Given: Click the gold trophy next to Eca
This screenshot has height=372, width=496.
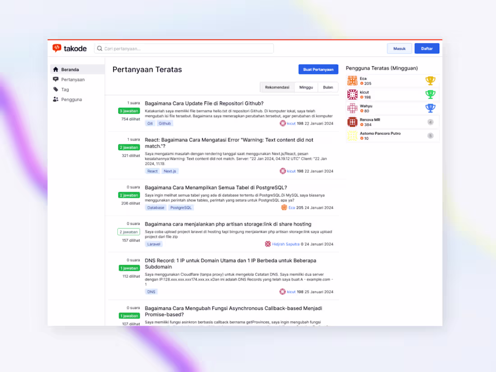Looking at the screenshot, I should [430, 81].
